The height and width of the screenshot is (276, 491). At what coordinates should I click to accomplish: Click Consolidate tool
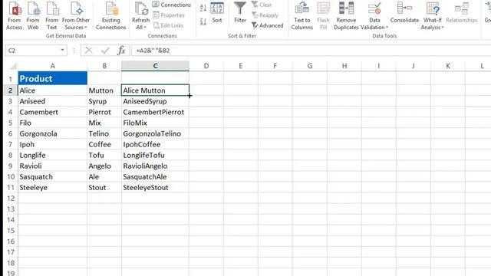coord(404,12)
